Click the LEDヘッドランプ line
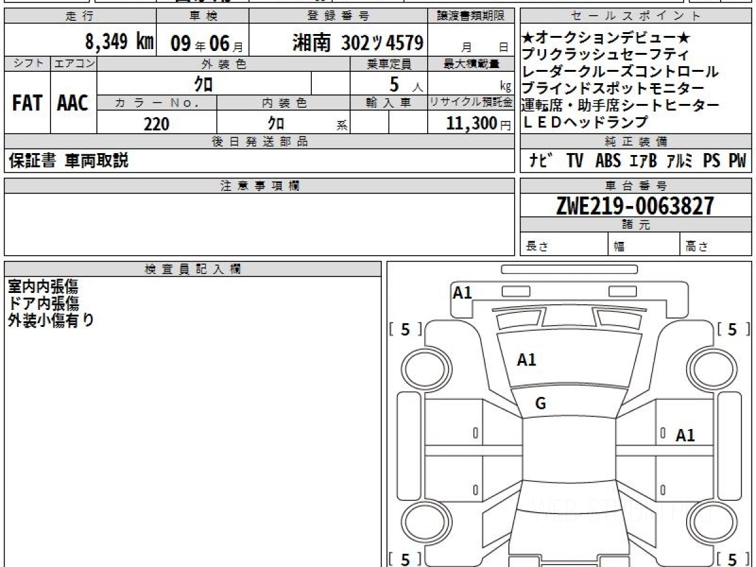Viewport: 756px width, 567px height. pos(585,122)
